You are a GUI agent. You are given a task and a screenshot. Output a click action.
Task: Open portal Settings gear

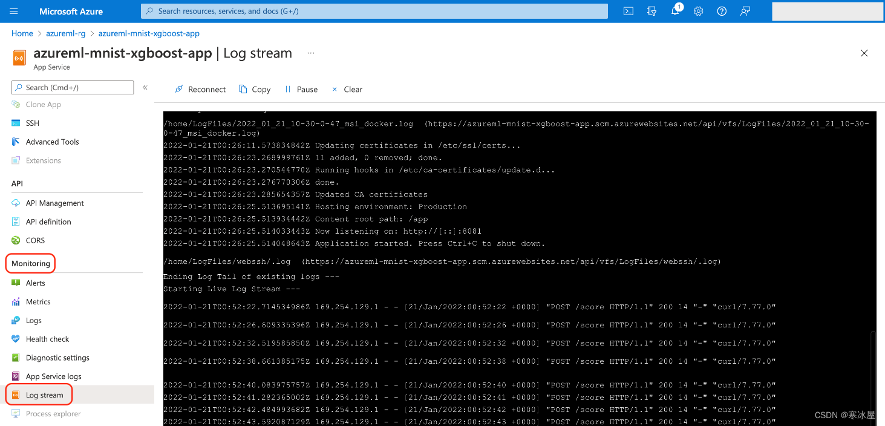698,11
